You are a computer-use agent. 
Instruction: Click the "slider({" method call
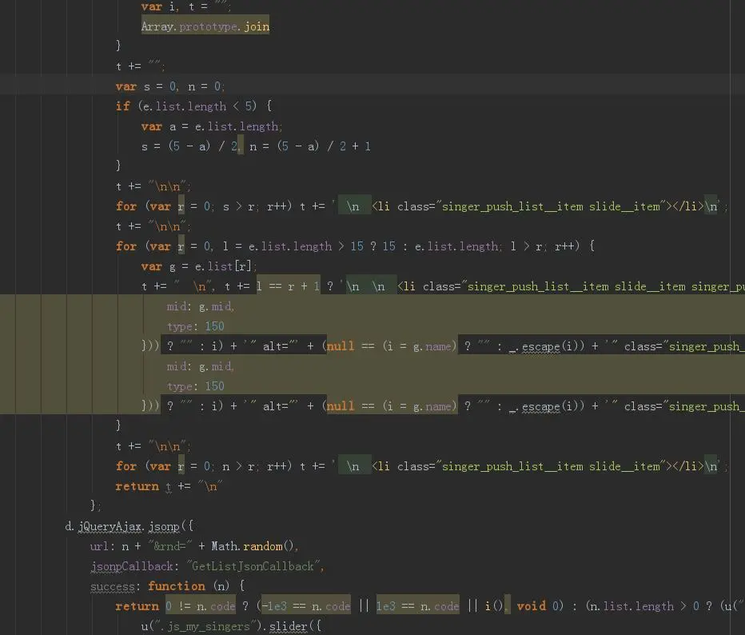pos(295,626)
